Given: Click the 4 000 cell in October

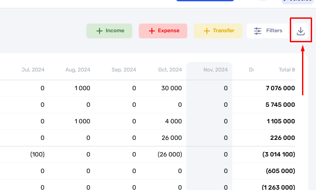Looking at the screenshot, I should pyautogui.click(x=173, y=122).
